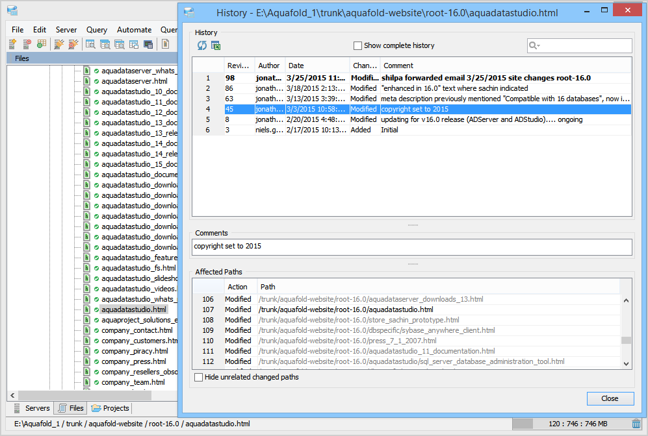Refresh the history list

(x=202, y=45)
